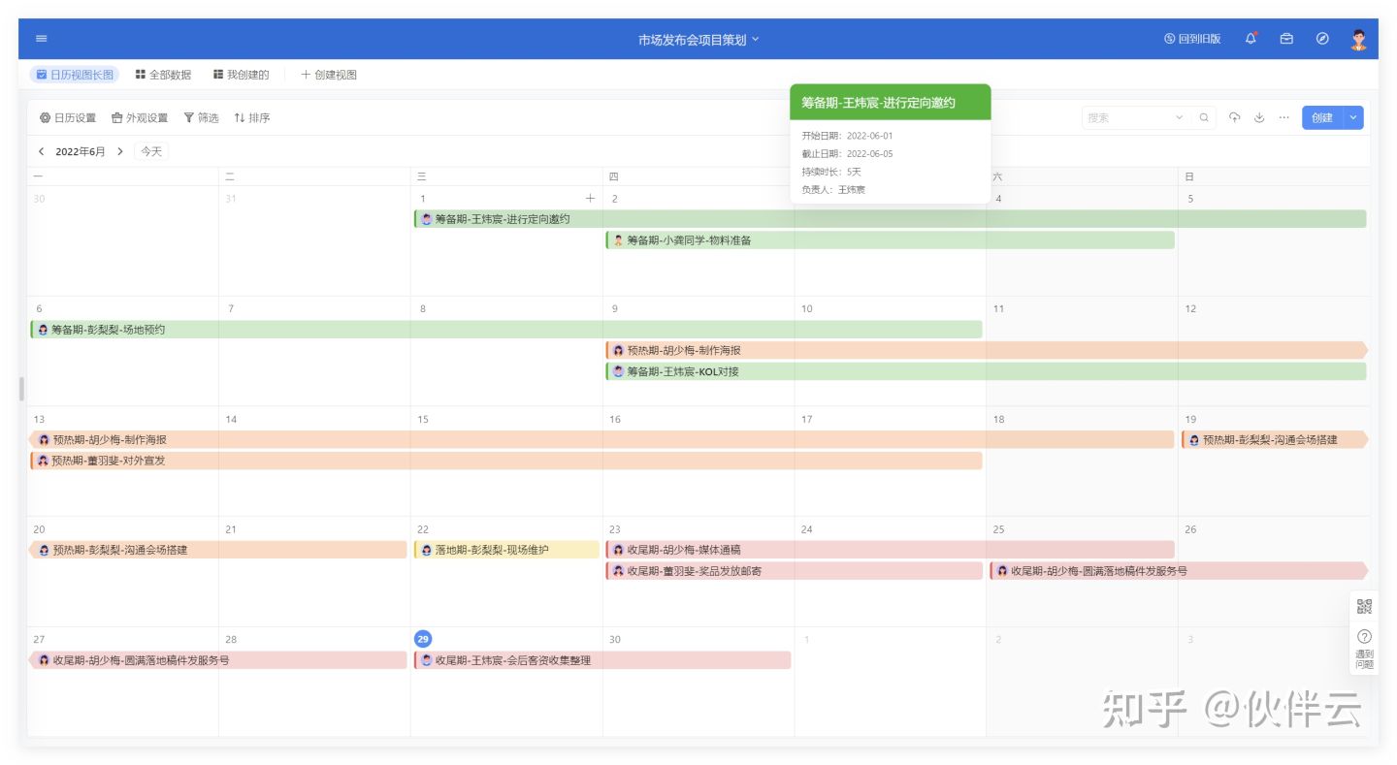Click the avatar on 落地期-彭梨梨-现场维护

click(427, 550)
